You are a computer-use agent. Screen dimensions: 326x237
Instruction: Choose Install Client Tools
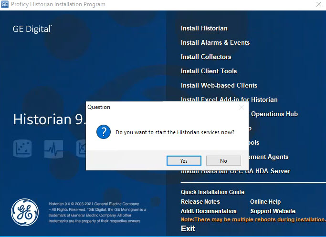pyautogui.click(x=209, y=71)
